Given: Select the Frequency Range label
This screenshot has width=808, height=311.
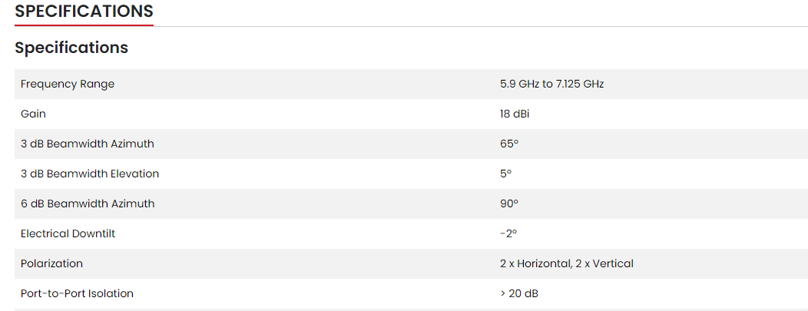Looking at the screenshot, I should (x=68, y=84).
